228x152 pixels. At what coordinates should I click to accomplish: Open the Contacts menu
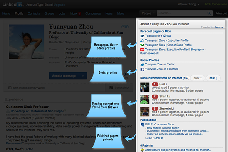tap(34, 13)
